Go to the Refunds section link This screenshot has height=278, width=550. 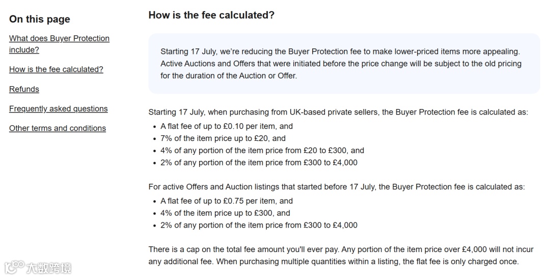(x=24, y=89)
